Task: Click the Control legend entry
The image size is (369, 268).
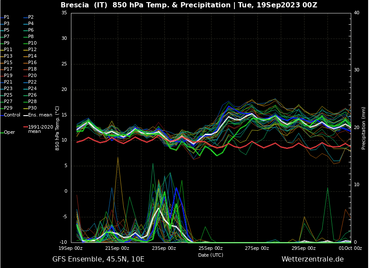Action: pyautogui.click(x=10, y=115)
